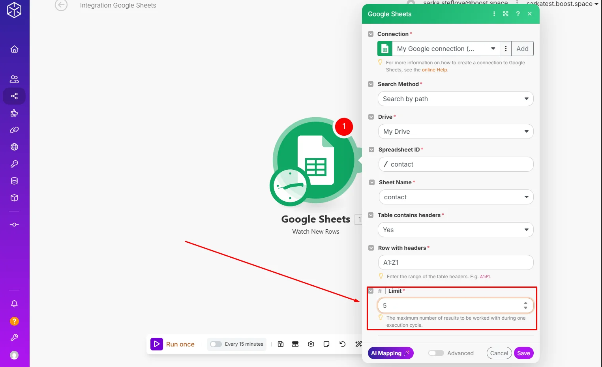
Task: Open the Sheet Name dropdown
Action: tap(456, 197)
